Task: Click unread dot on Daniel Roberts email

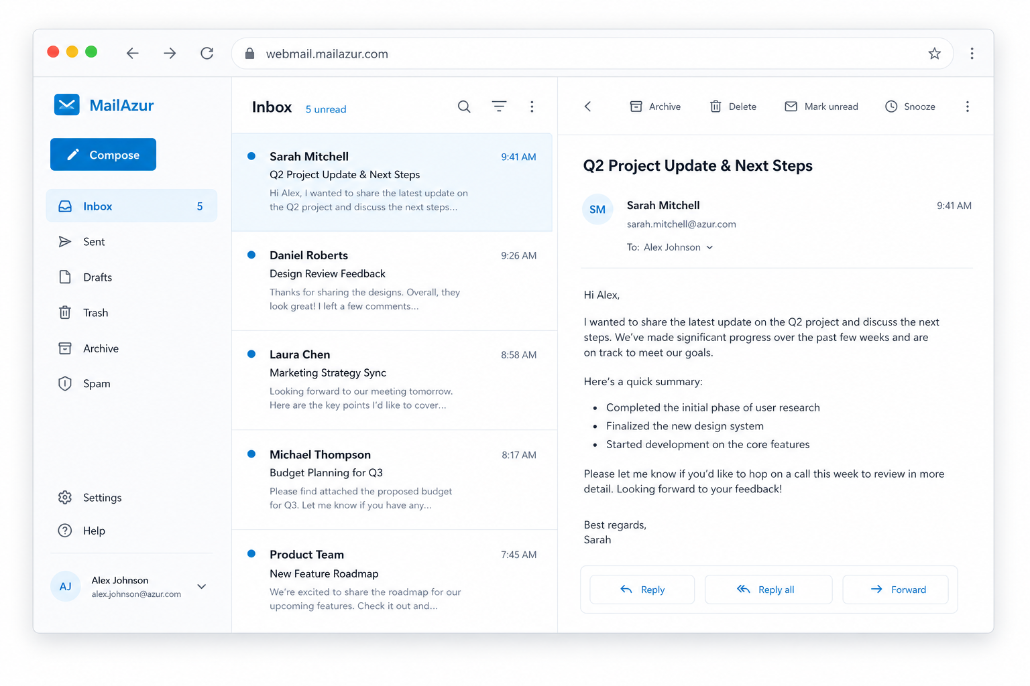Action: (x=251, y=255)
